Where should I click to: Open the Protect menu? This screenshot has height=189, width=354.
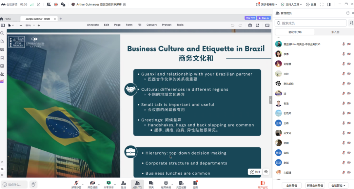coord(167,25)
